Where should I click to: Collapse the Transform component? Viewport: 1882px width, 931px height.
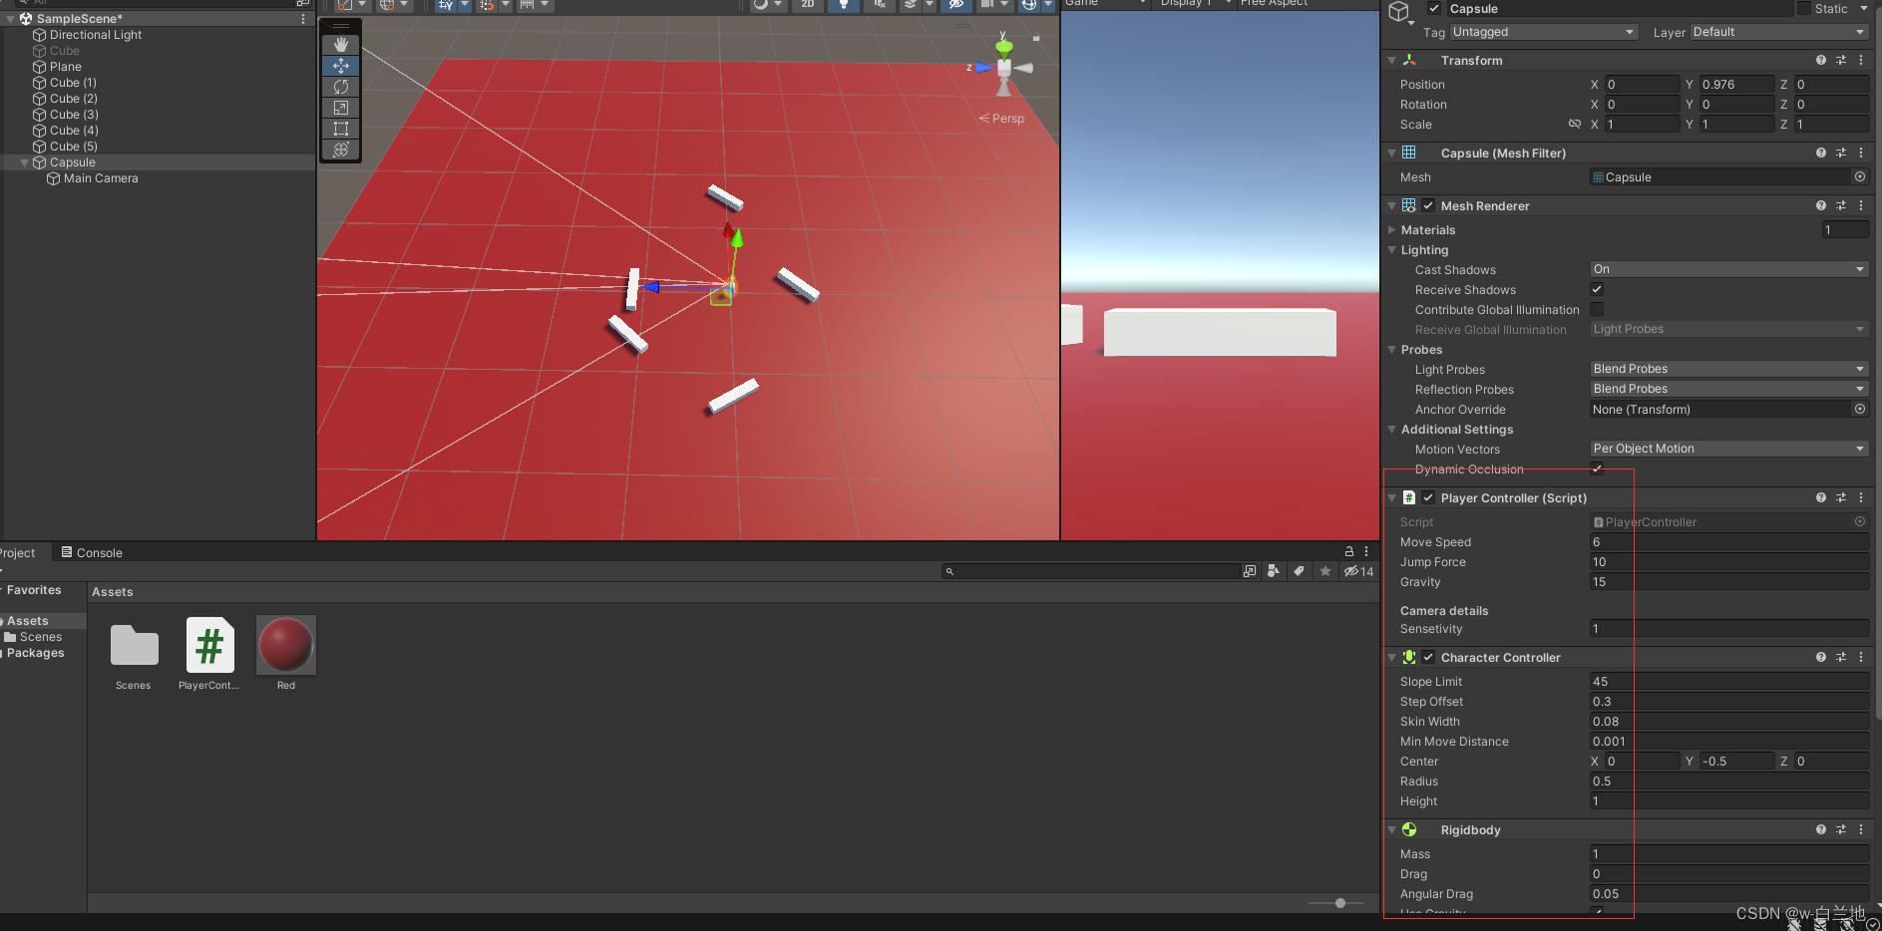click(1392, 61)
